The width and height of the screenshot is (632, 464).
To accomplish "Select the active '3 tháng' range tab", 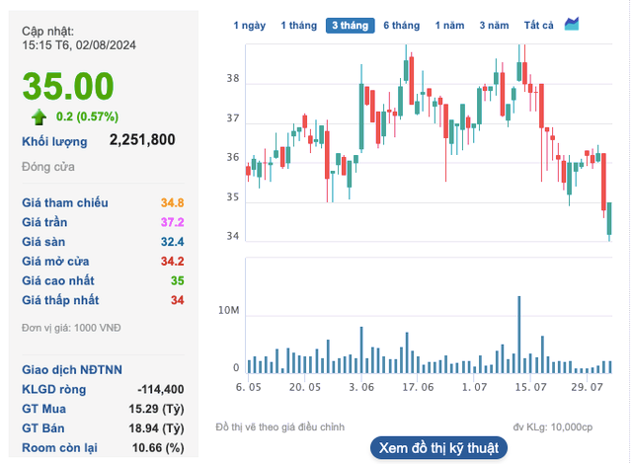I will pyautogui.click(x=350, y=26).
